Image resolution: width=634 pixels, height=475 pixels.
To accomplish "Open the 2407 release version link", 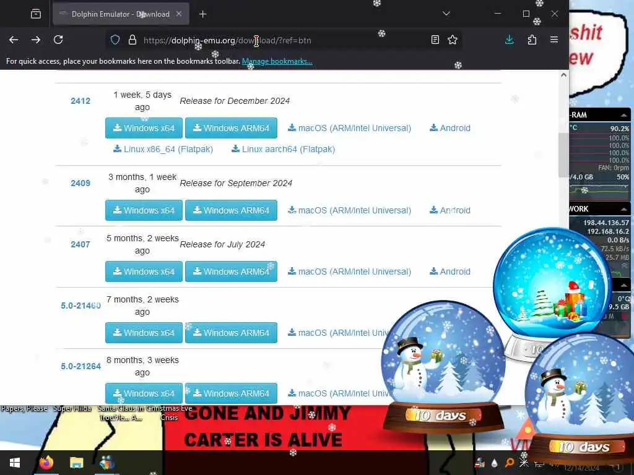I will click(x=80, y=244).
